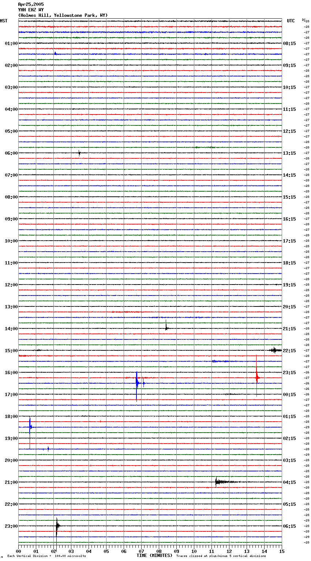Click the DC offset column header
The width and height of the screenshot is (311, 561).
click(x=303, y=20)
